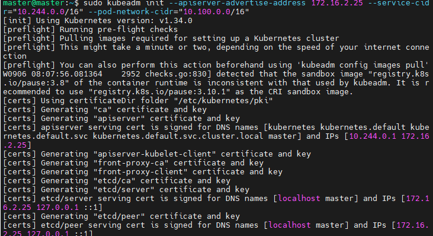Select the '172.16.2.25' advertise address in the command

tap(337, 3)
